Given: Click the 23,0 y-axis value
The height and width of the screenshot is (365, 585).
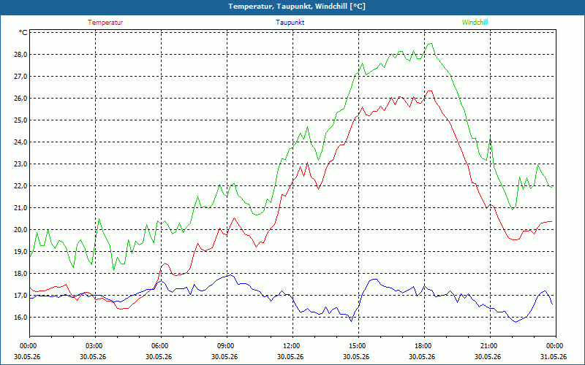Looking at the screenshot, I should tap(21, 164).
